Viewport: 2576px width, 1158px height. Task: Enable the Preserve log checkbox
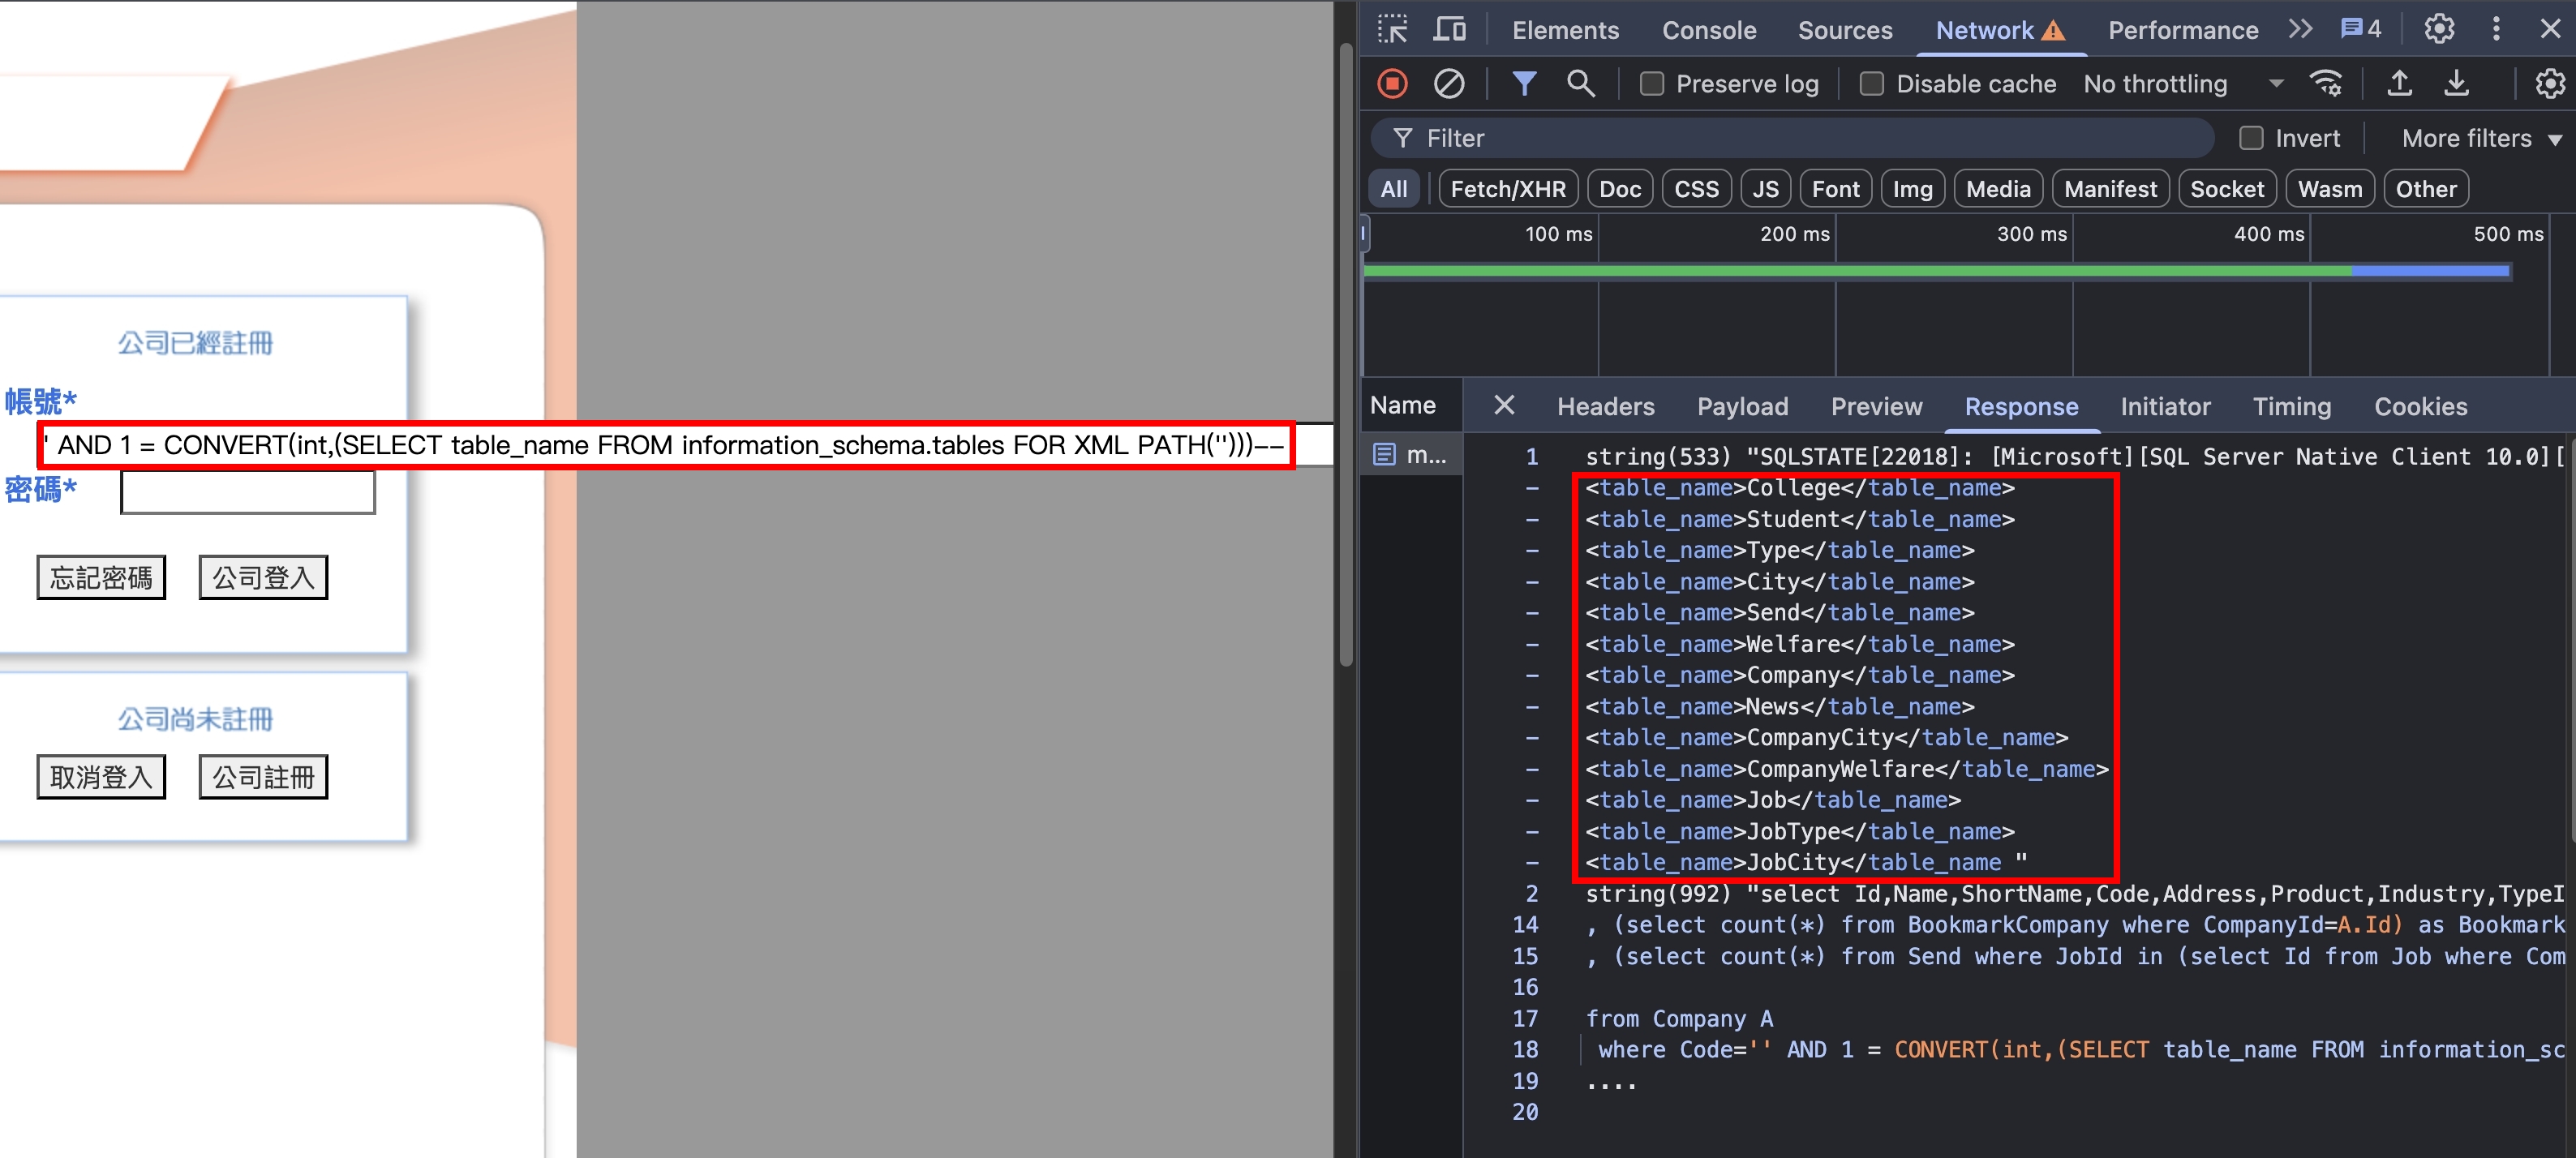(1652, 84)
